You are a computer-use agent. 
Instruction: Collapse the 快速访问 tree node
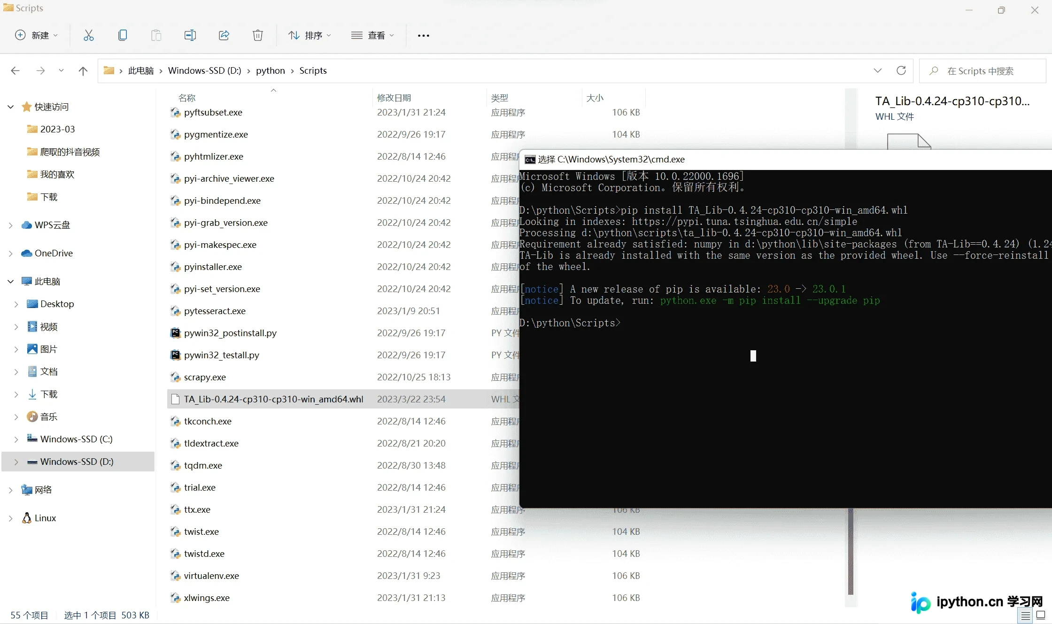11,107
